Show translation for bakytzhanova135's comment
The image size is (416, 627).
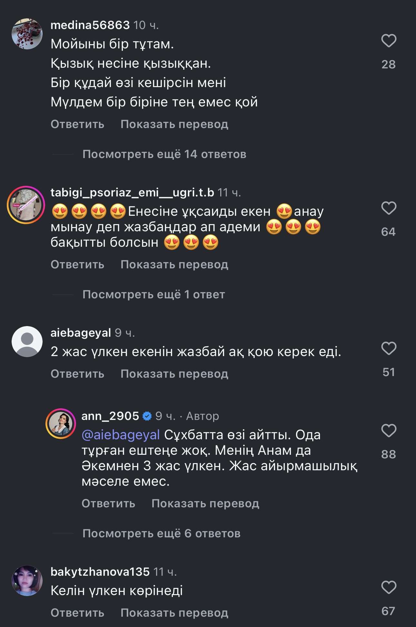174,613
